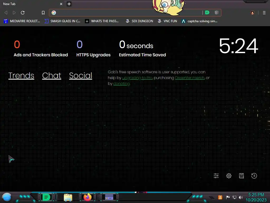Open captcha solving sim... bookmark
This screenshot has height=203, width=270.
[x=200, y=21]
